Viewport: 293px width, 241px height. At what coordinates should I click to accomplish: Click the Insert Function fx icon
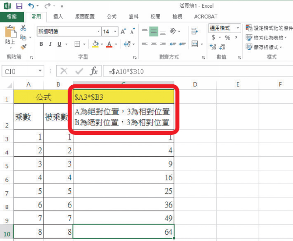pos(94,71)
